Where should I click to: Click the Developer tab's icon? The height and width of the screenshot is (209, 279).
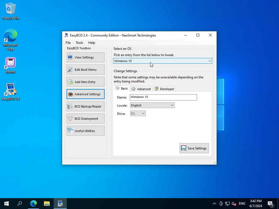[x=156, y=89]
